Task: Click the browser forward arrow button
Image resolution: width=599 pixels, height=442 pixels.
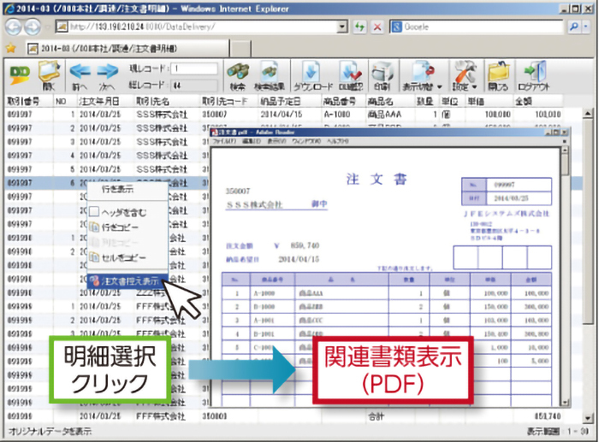Action: pos(33,27)
